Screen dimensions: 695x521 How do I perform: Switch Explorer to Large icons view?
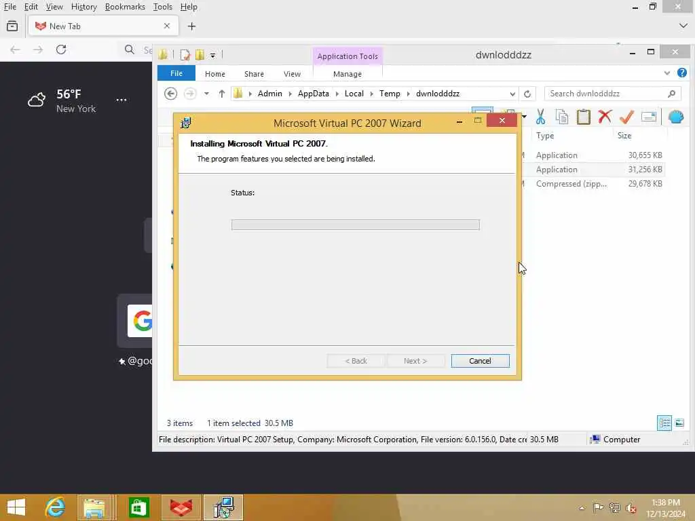pyautogui.click(x=679, y=423)
